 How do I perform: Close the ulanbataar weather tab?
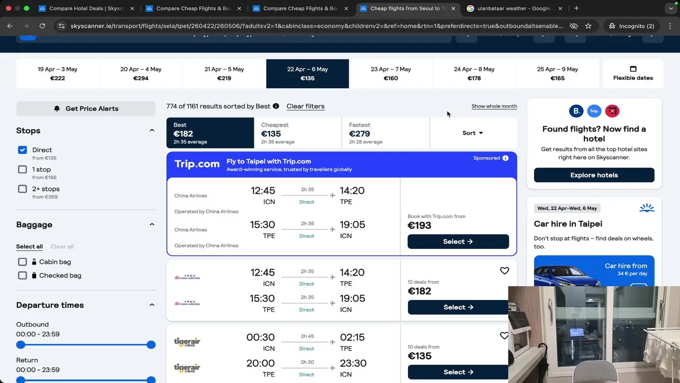(560, 9)
